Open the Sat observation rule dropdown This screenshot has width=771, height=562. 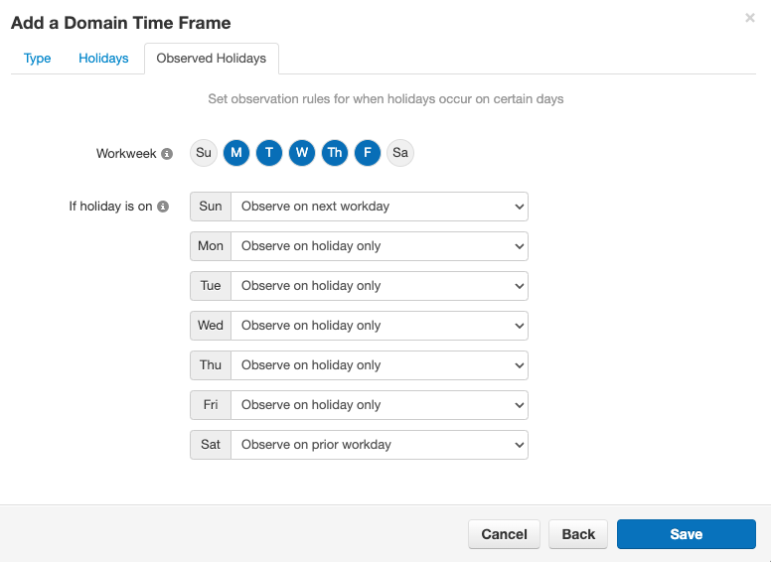coord(380,445)
